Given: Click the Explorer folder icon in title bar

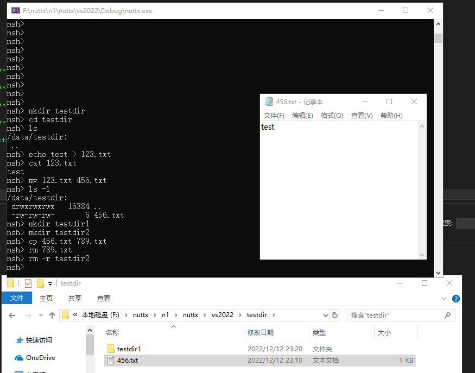Looking at the screenshot, I should (11, 283).
